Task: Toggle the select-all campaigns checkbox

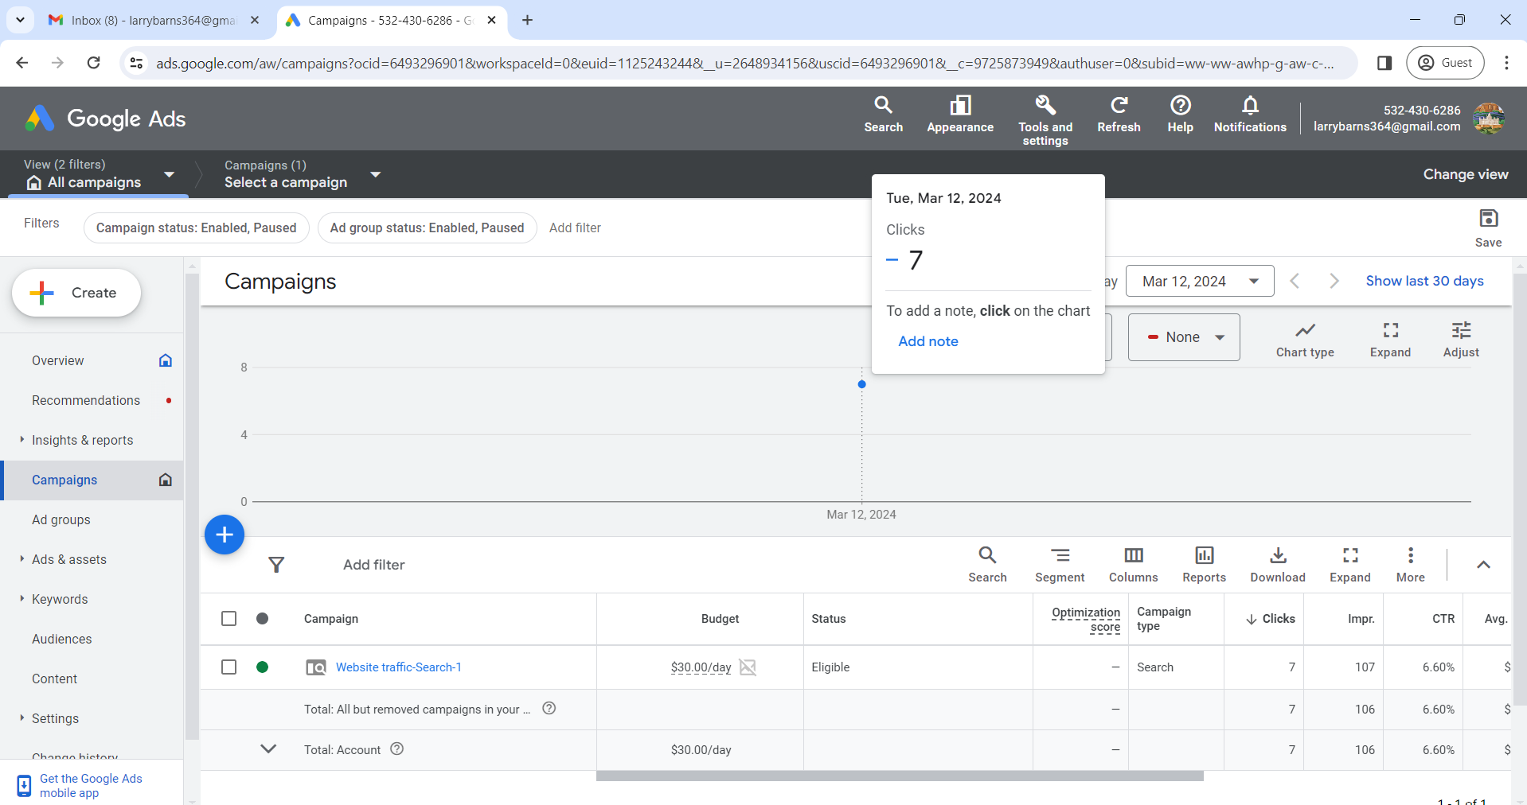Action: [229, 618]
